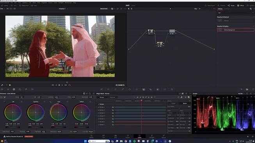Toggle the Nodes panel button
Screen dimensions: 255x143
click(x=231, y=5)
